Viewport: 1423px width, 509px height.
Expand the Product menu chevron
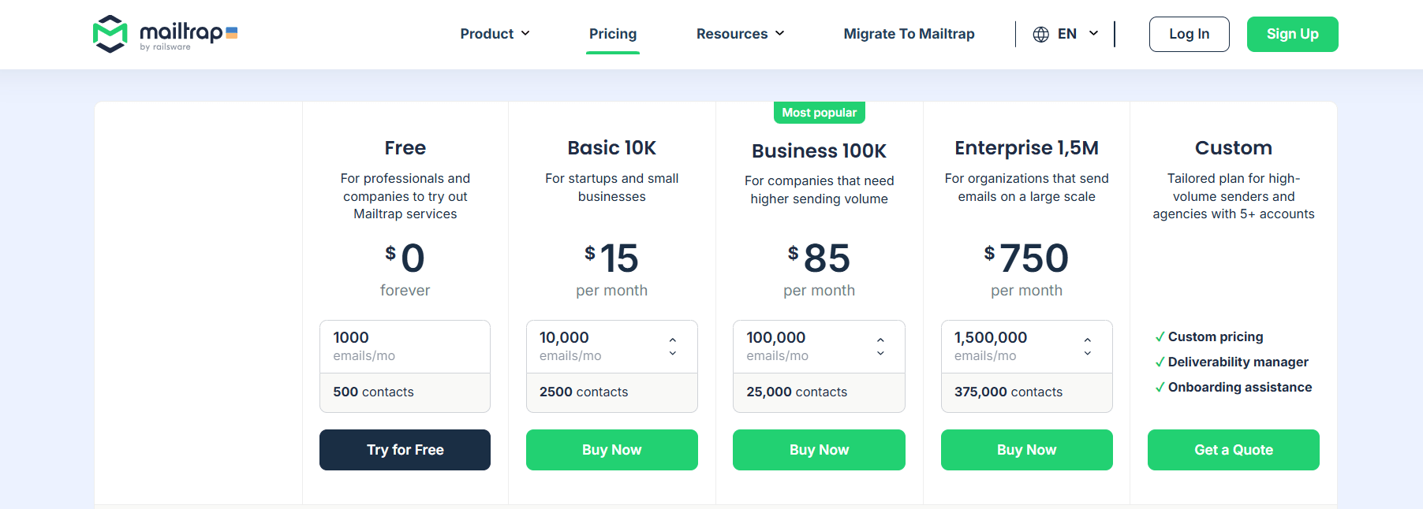coord(525,33)
